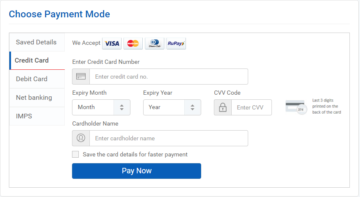Image resolution: width=360 pixels, height=197 pixels.
Task: Focus the Enter CVV field
Action: point(252,107)
